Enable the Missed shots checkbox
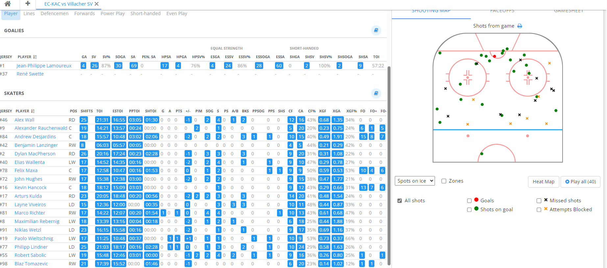607x268 pixels. [x=539, y=201]
